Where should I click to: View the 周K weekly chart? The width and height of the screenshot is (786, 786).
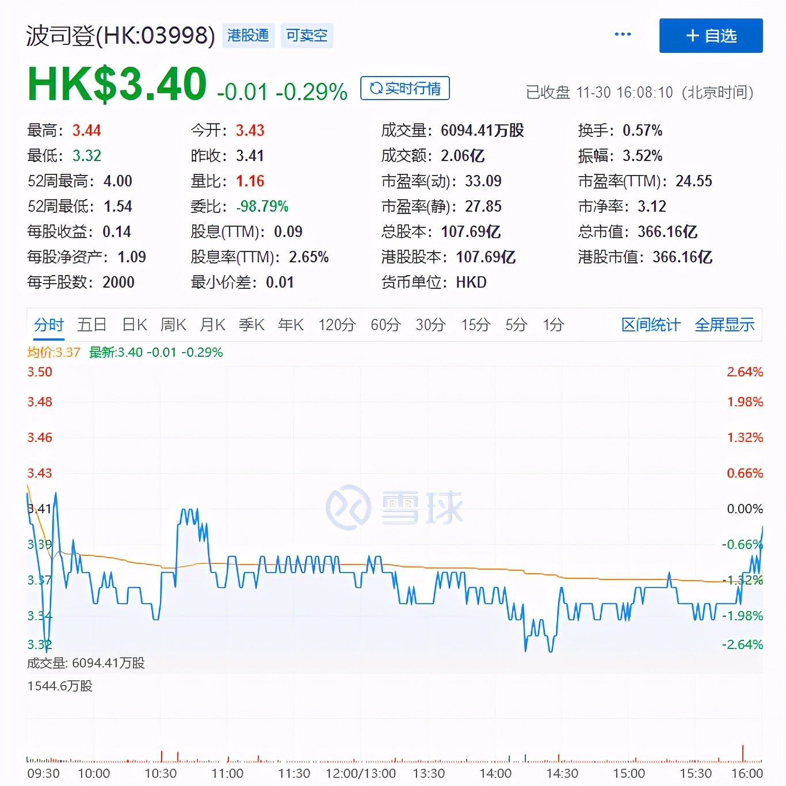[173, 325]
